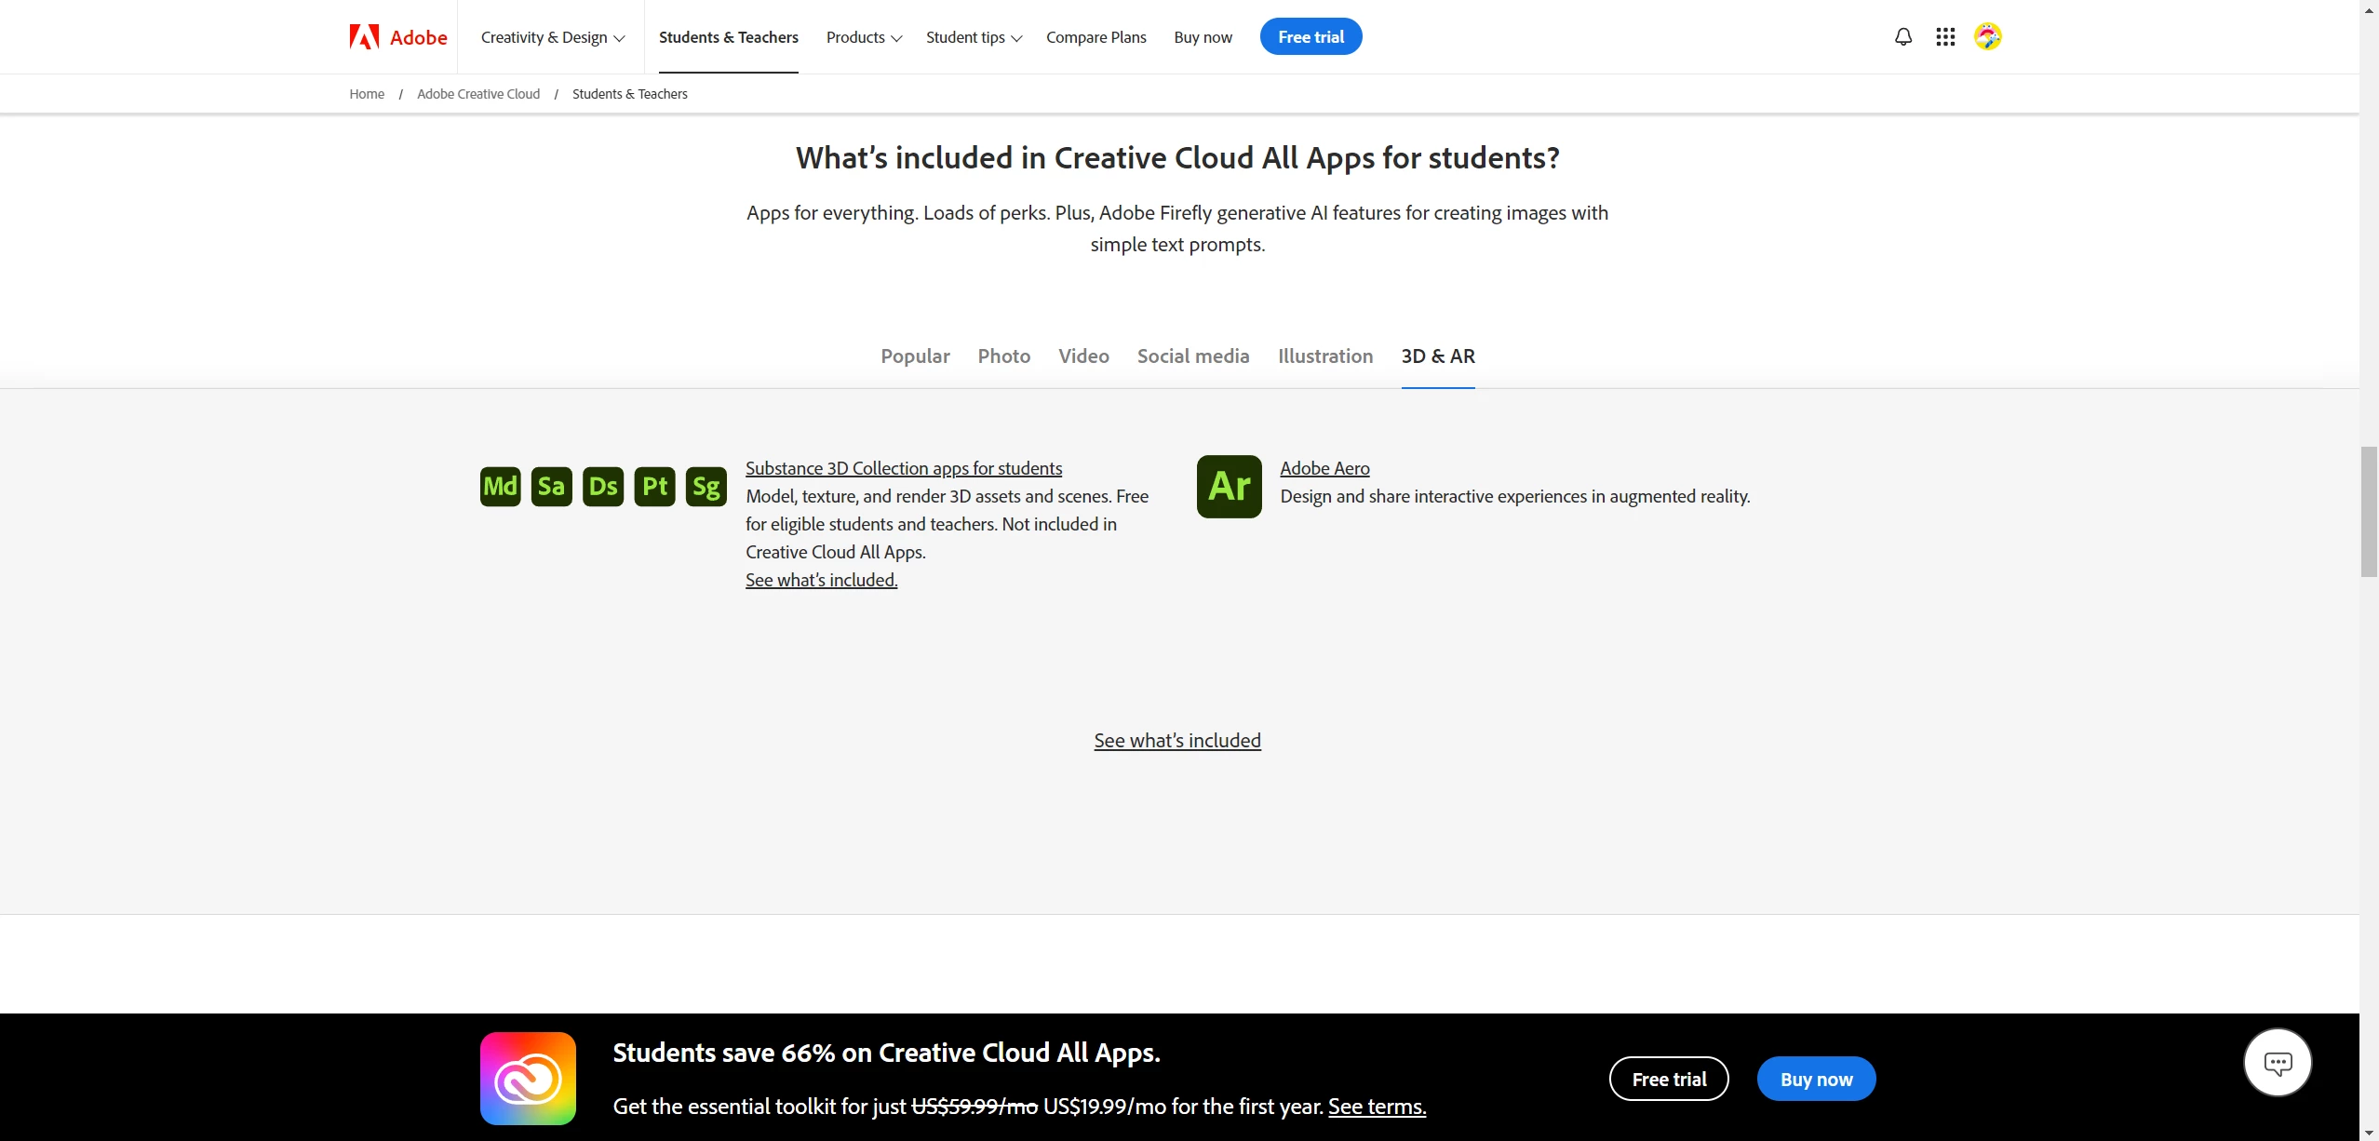Viewport: 2379px width, 1141px height.
Task: Open the app switcher grid icon
Action: 1945,37
